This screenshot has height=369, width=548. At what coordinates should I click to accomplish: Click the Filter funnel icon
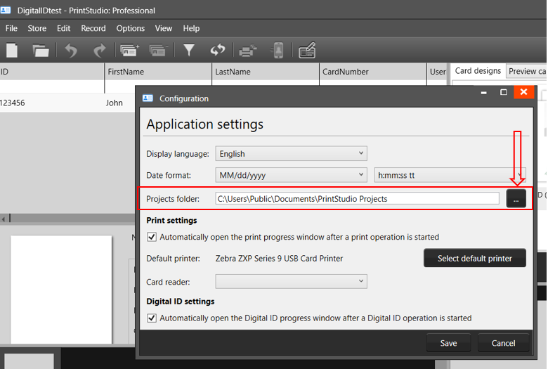(x=189, y=50)
